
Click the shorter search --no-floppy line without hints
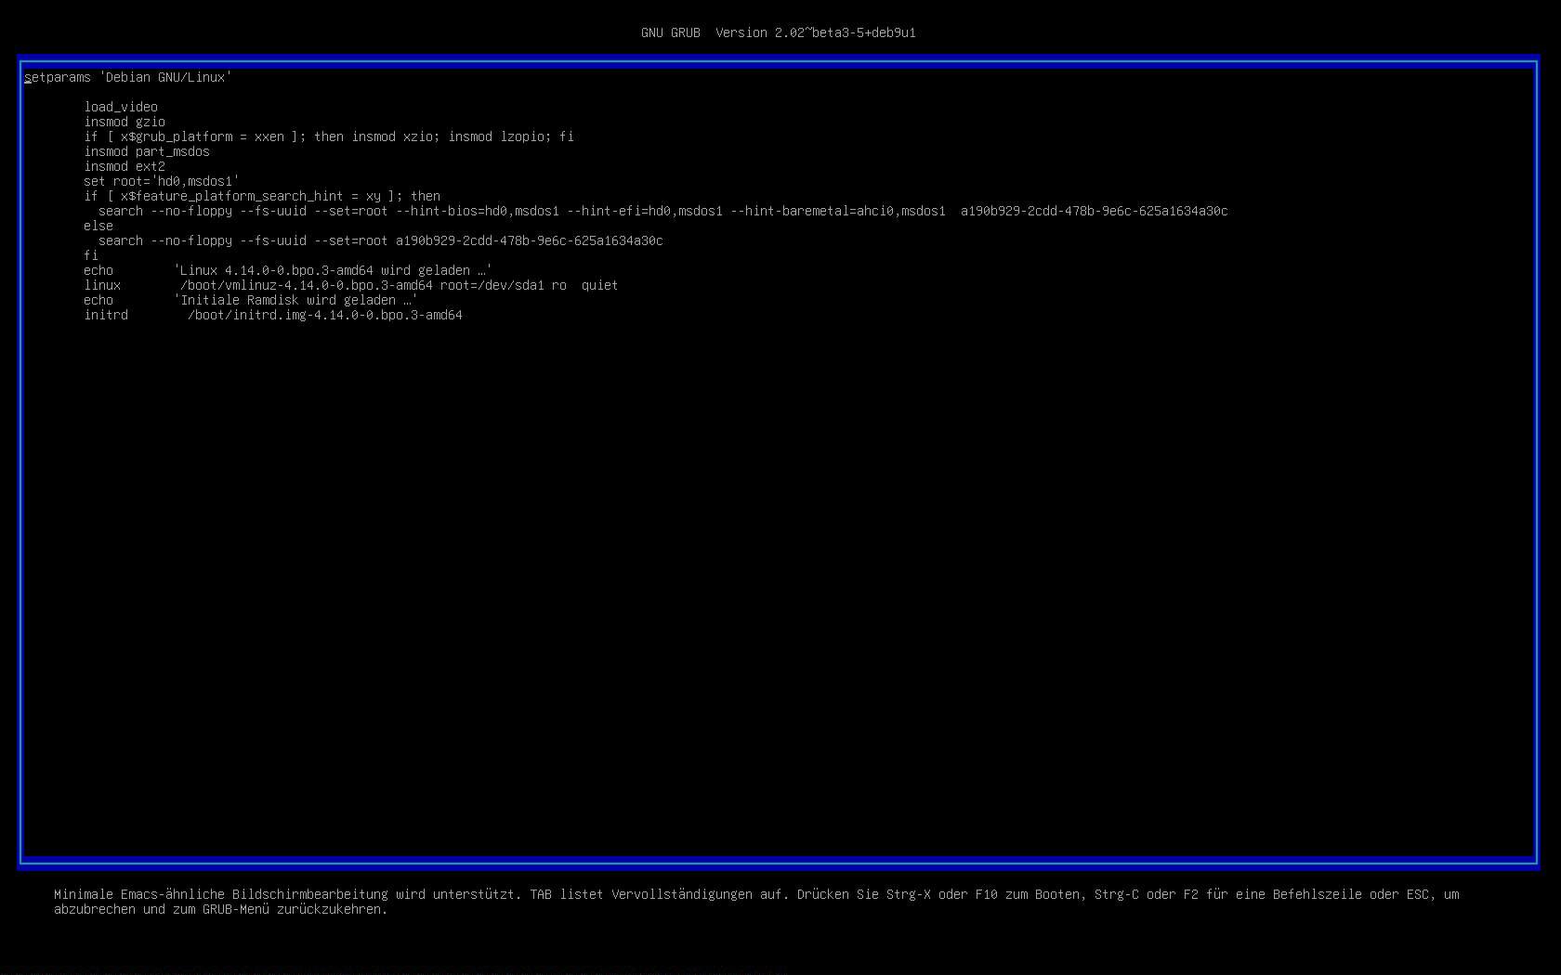click(381, 240)
